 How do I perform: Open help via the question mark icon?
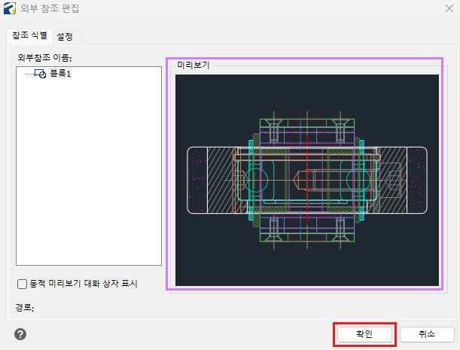[20, 334]
